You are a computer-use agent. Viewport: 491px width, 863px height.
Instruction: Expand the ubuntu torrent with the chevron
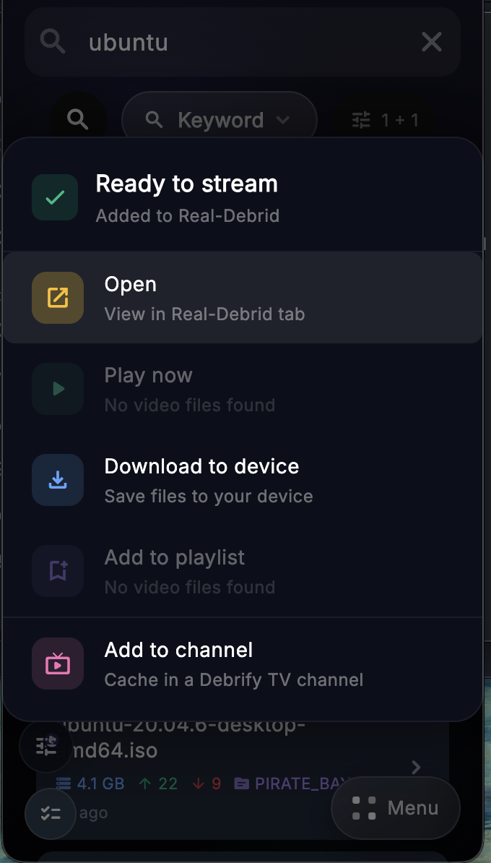click(416, 768)
